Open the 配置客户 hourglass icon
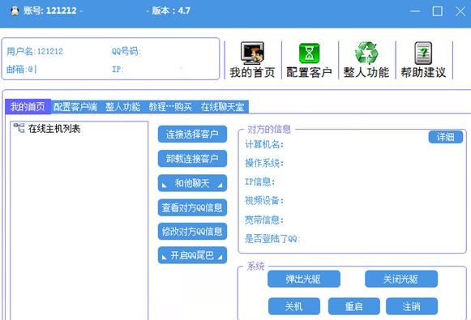The width and height of the screenshot is (471, 320). (x=309, y=53)
